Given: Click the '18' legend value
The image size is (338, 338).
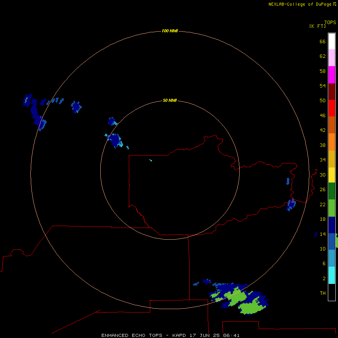Looking at the screenshot, I should [x=323, y=219].
